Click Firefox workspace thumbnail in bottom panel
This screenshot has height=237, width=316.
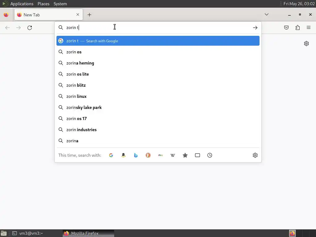coord(292,233)
